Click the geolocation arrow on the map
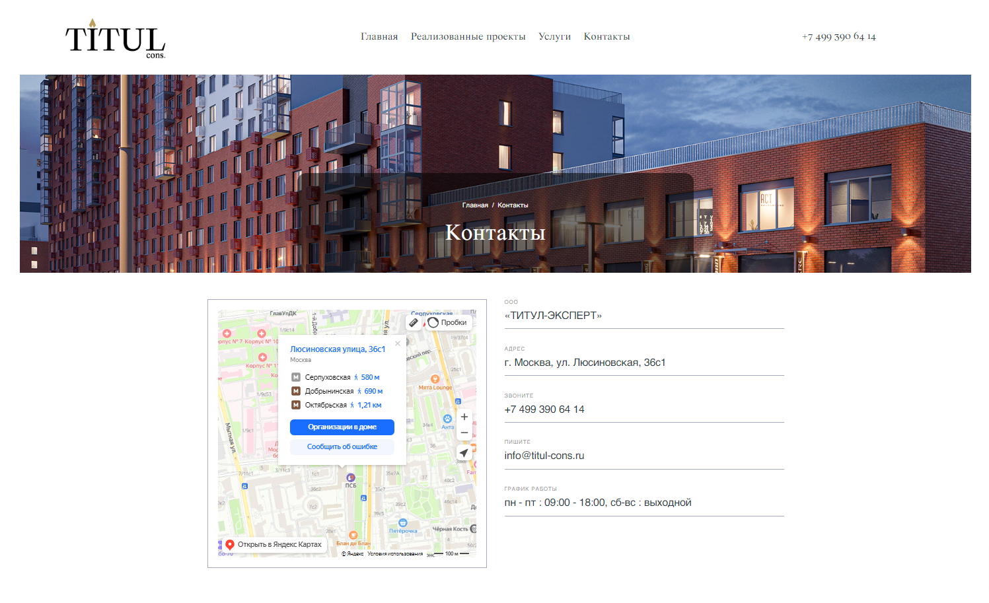 [464, 453]
